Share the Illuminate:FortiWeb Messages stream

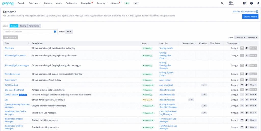pyautogui.click(x=247, y=127)
